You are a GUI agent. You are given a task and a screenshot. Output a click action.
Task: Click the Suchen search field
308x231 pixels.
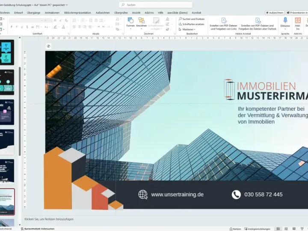click(155, 5)
